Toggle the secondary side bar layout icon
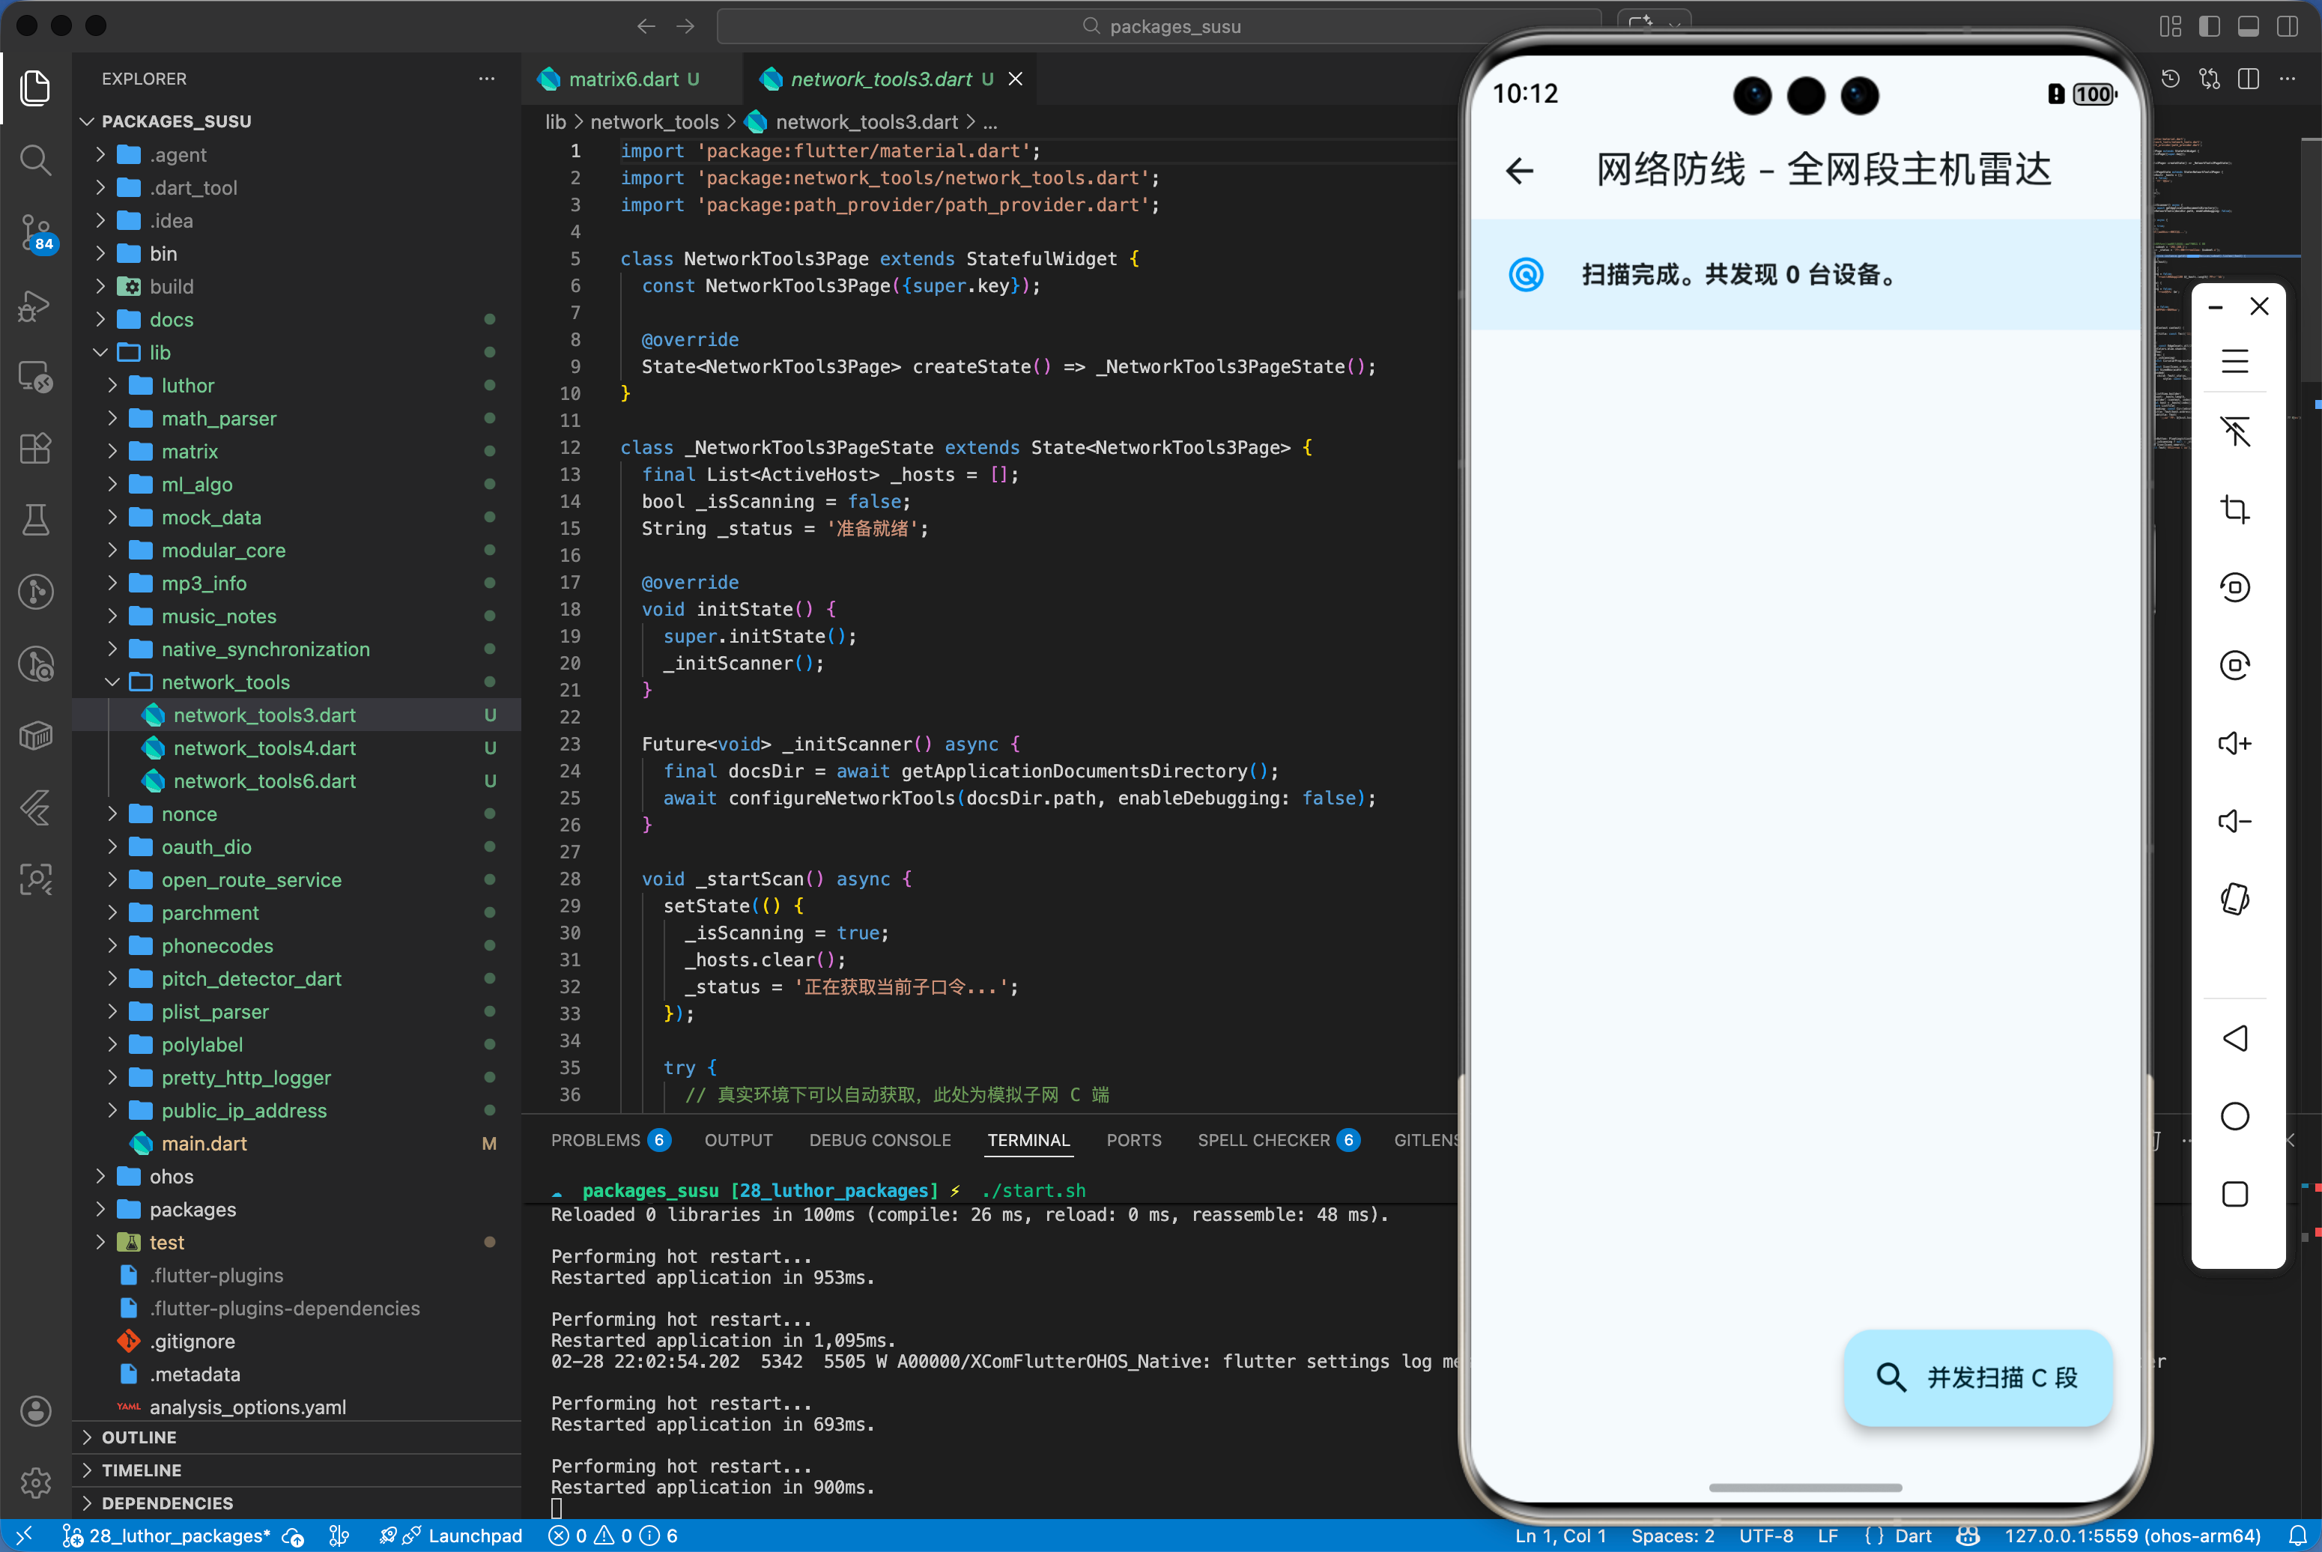2322x1552 pixels. 2286,27
